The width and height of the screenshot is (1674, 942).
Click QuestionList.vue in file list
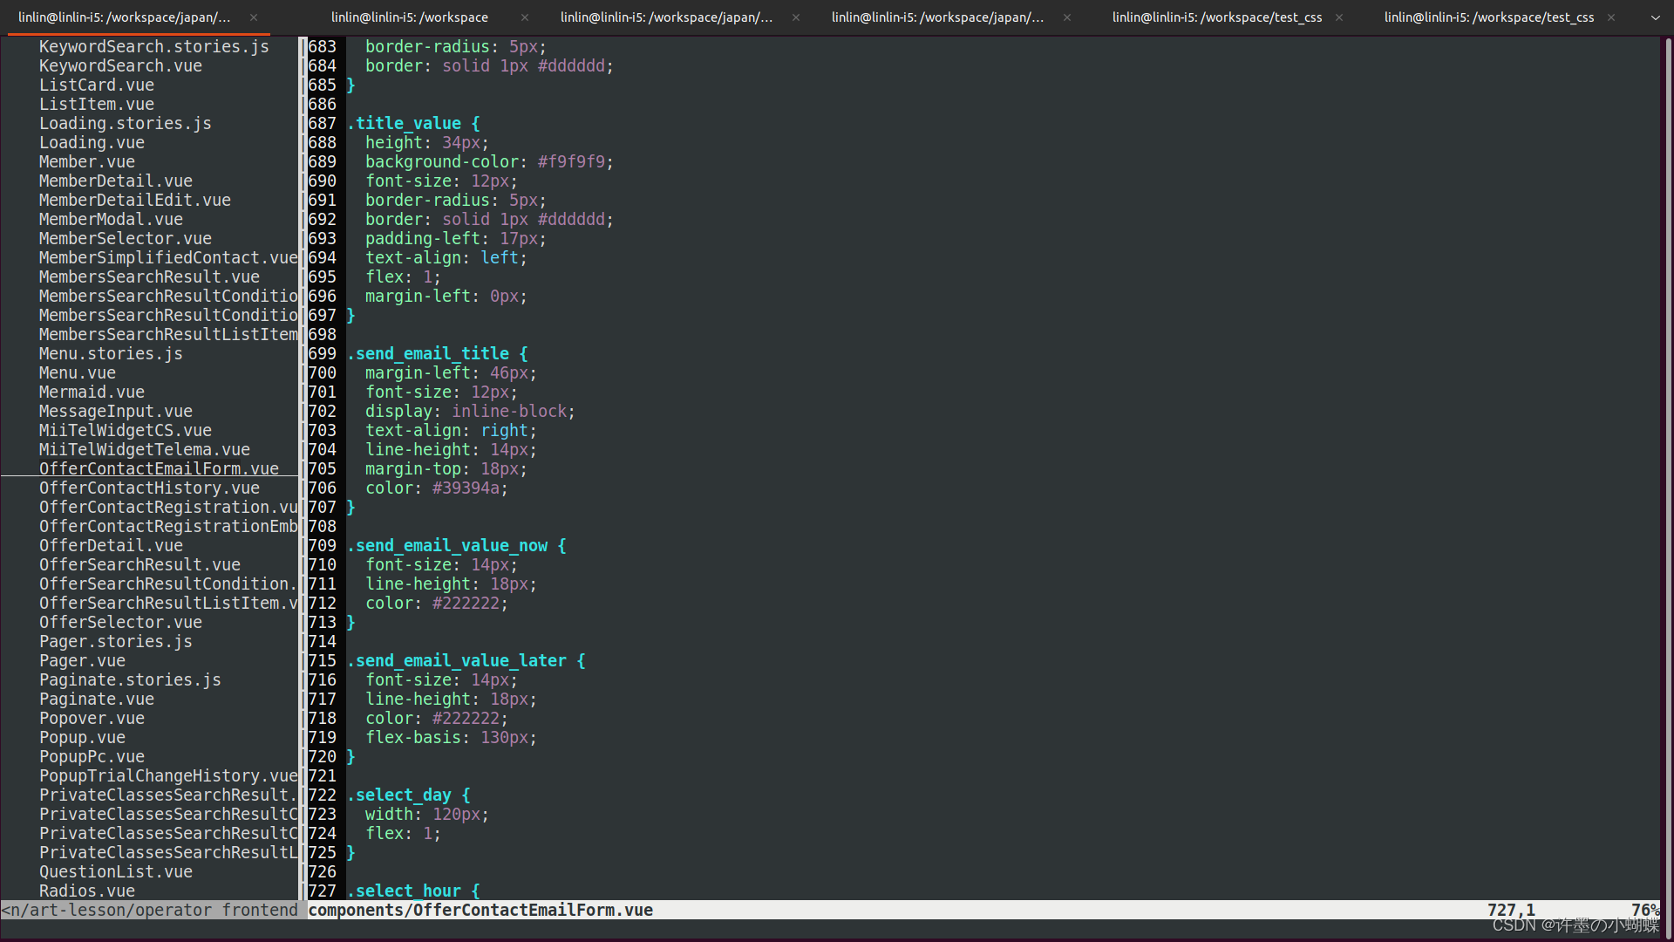(x=116, y=872)
